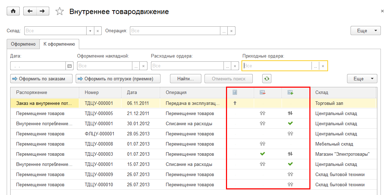390x195 pixels.
Task: Refresh the list with the green arrows icon
Action: [267, 79]
